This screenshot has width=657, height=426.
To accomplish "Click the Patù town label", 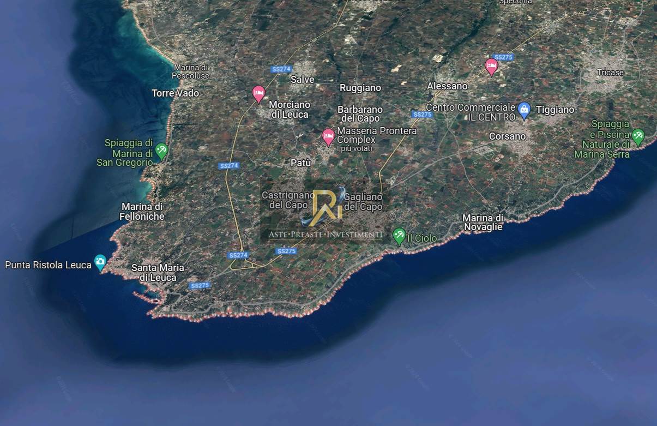I will (300, 163).
